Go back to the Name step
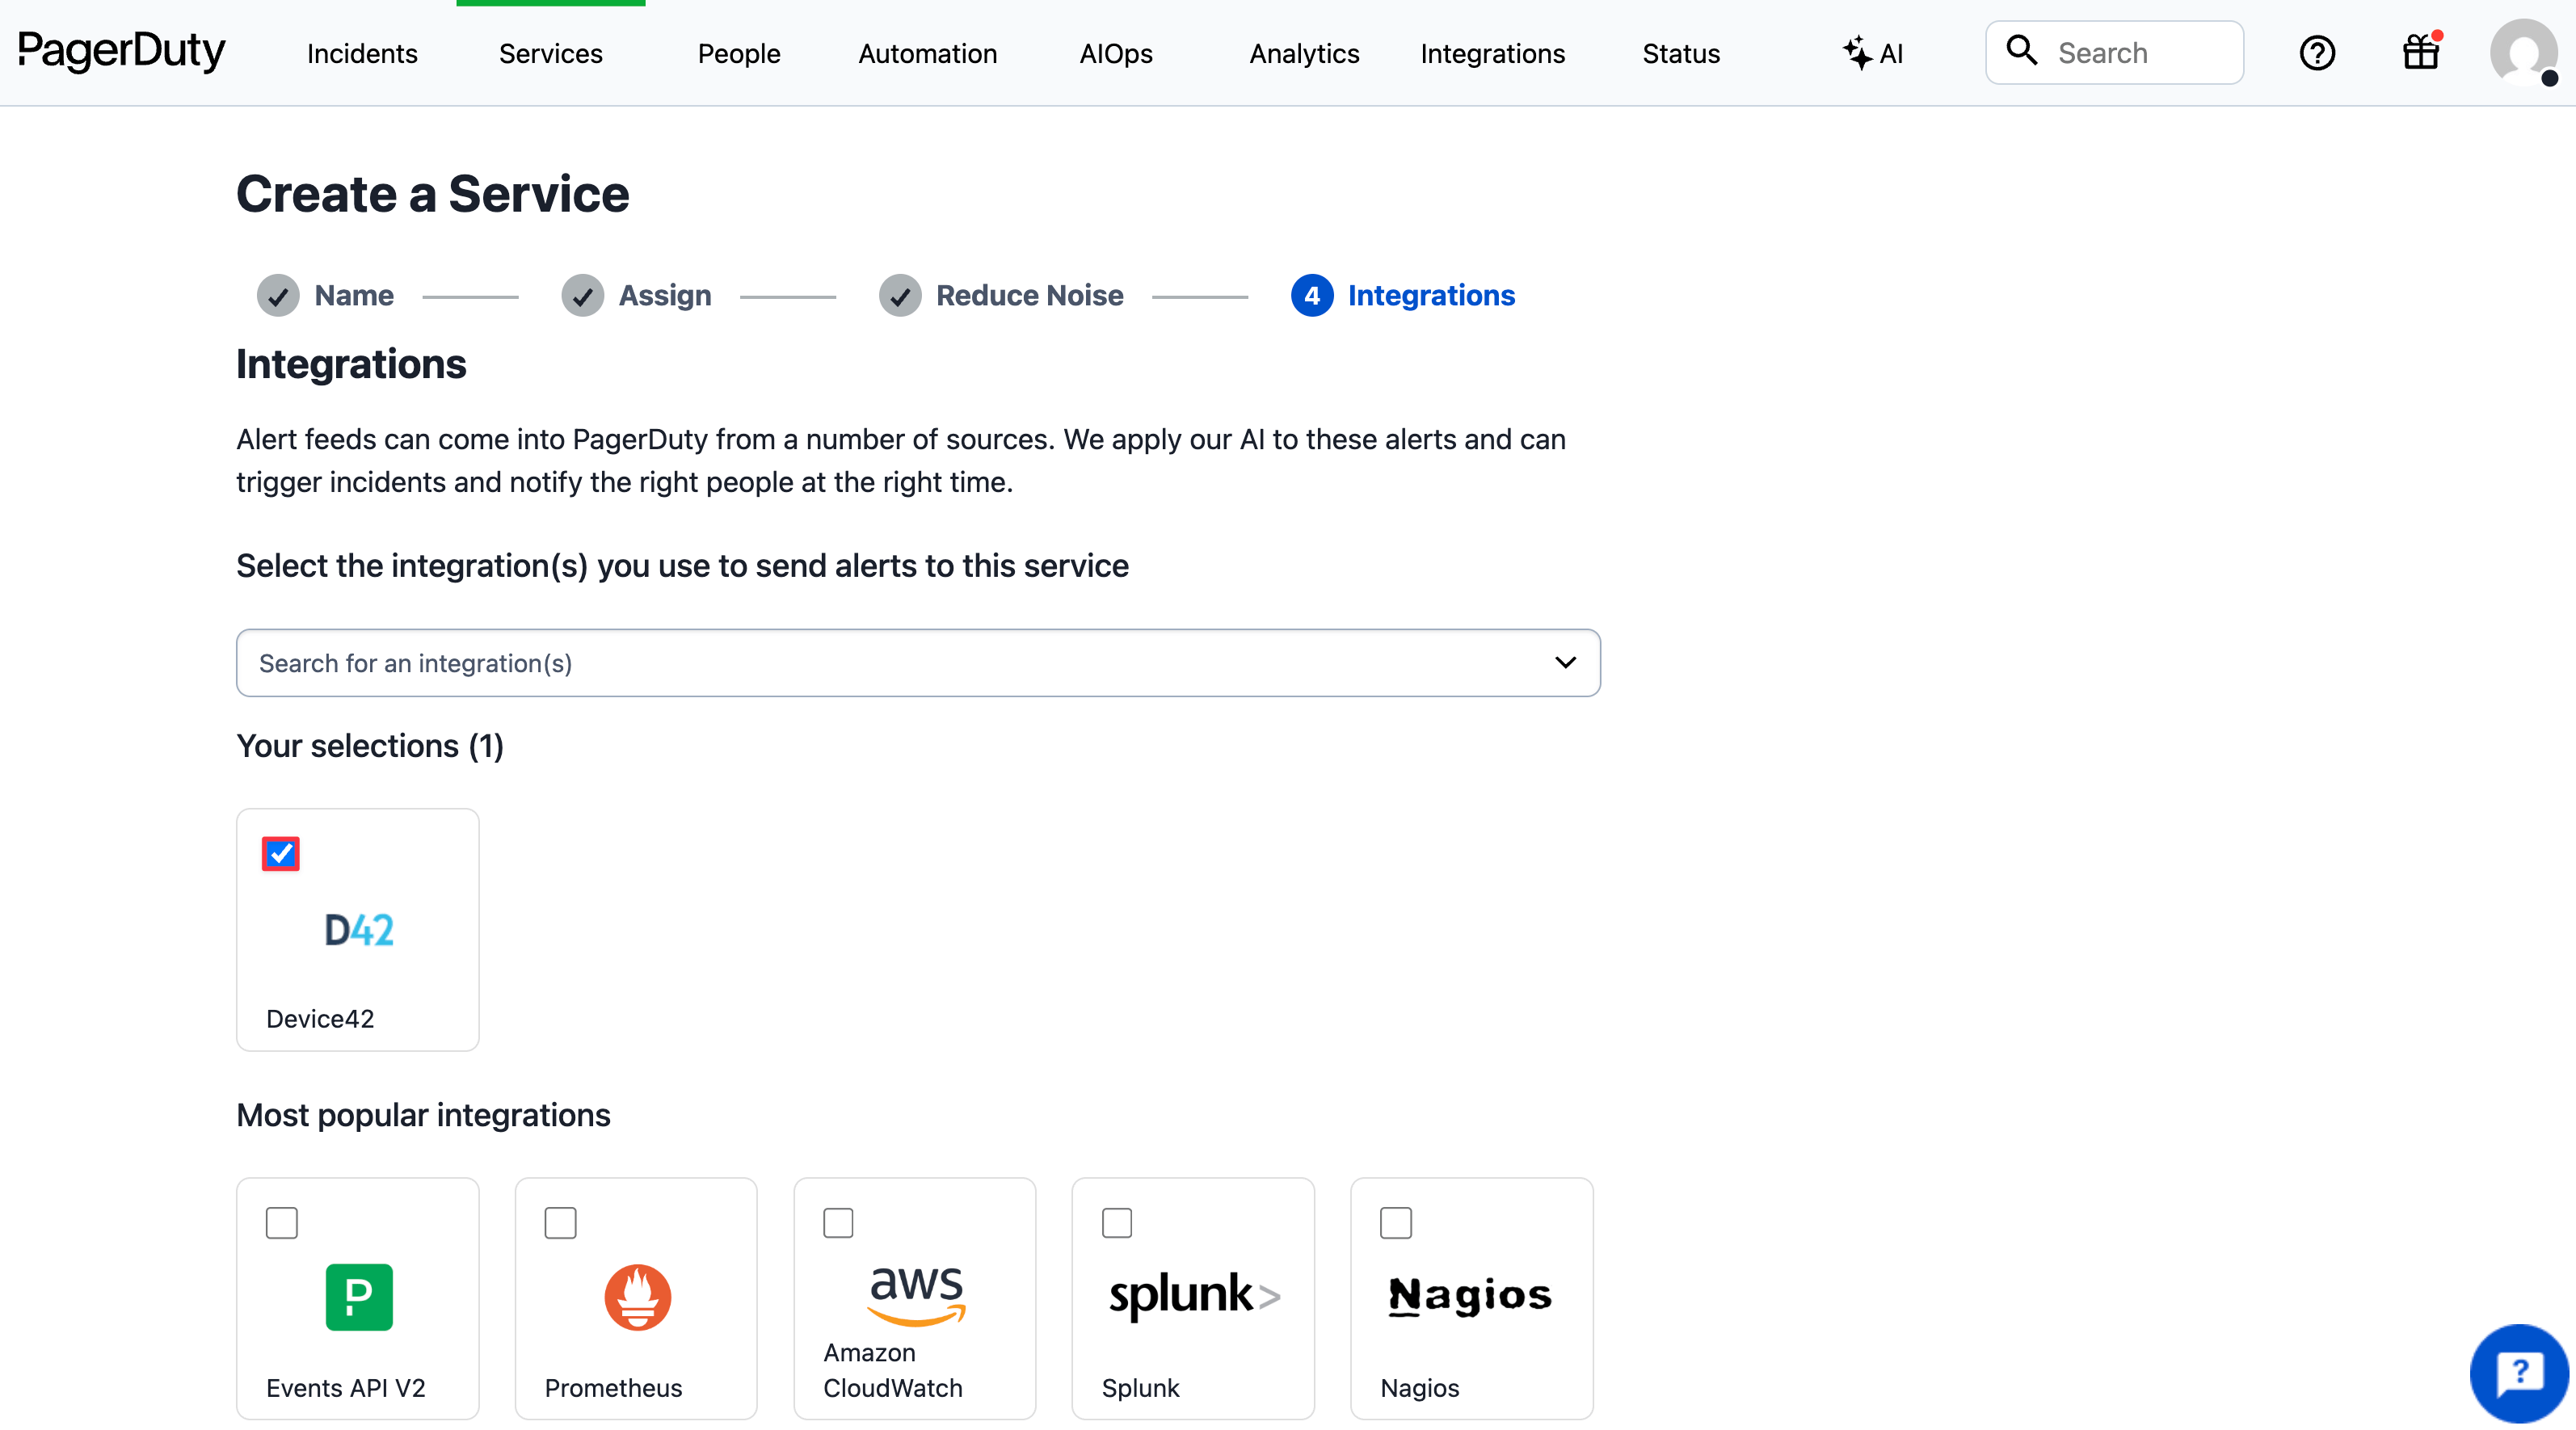 [354, 295]
